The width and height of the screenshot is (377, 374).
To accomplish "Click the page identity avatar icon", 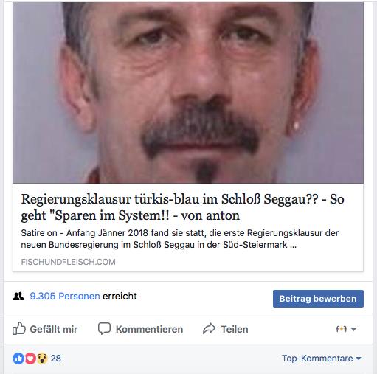I will (342, 329).
